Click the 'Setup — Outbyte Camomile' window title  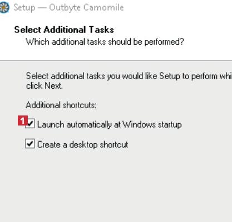pos(68,8)
